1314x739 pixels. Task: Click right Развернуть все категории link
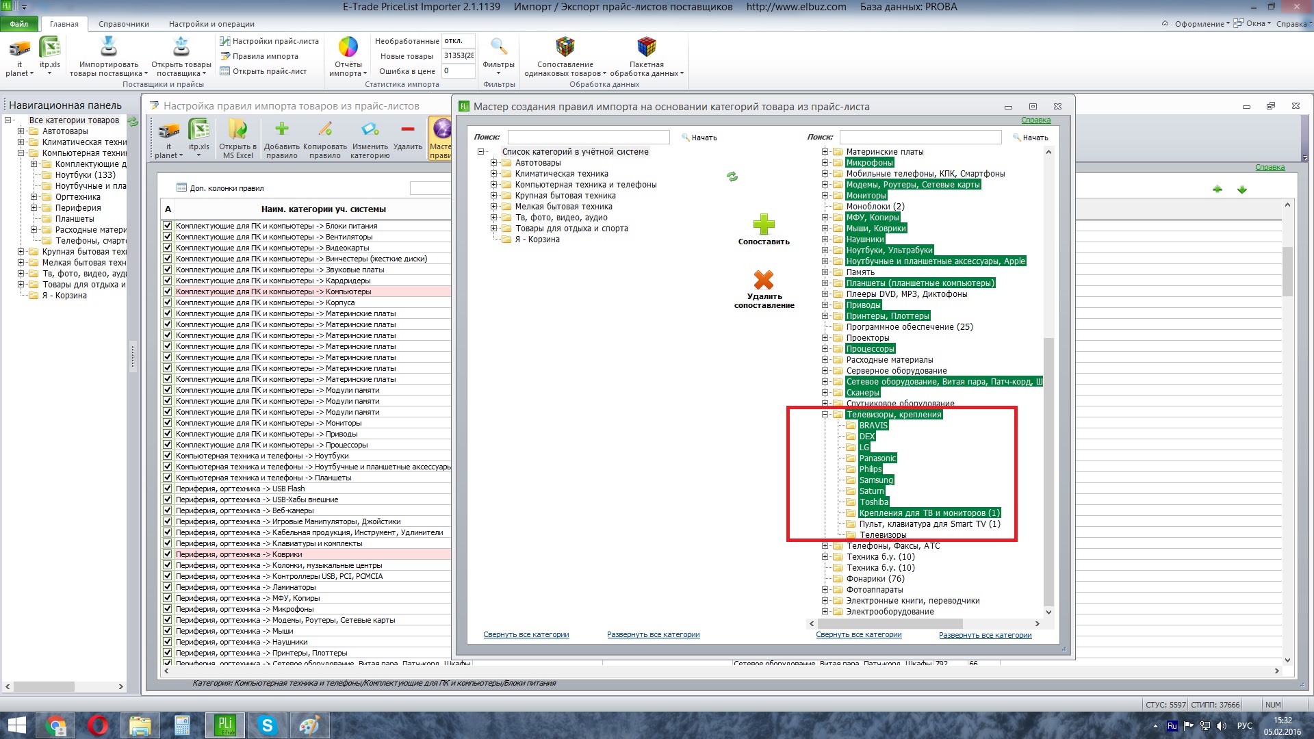tap(985, 635)
